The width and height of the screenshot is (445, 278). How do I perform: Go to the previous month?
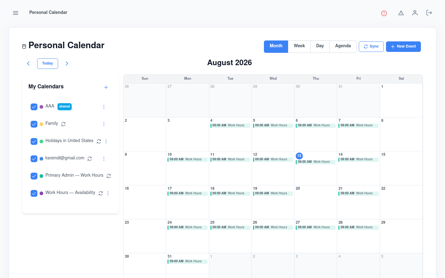[28, 64]
